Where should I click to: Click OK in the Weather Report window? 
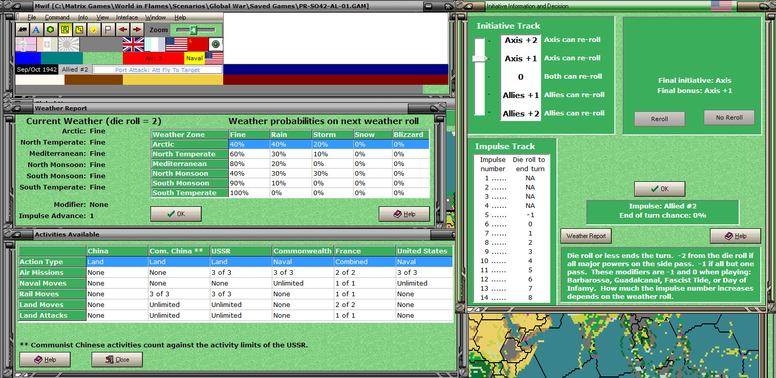tap(176, 214)
